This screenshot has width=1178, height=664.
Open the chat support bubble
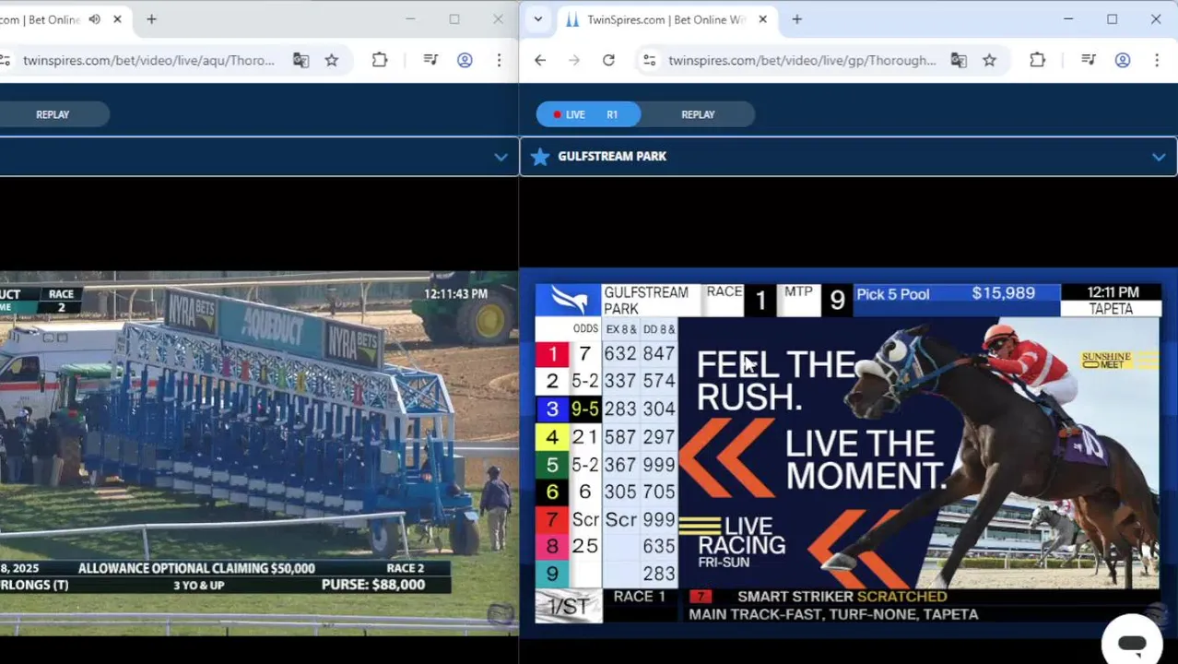1132,642
